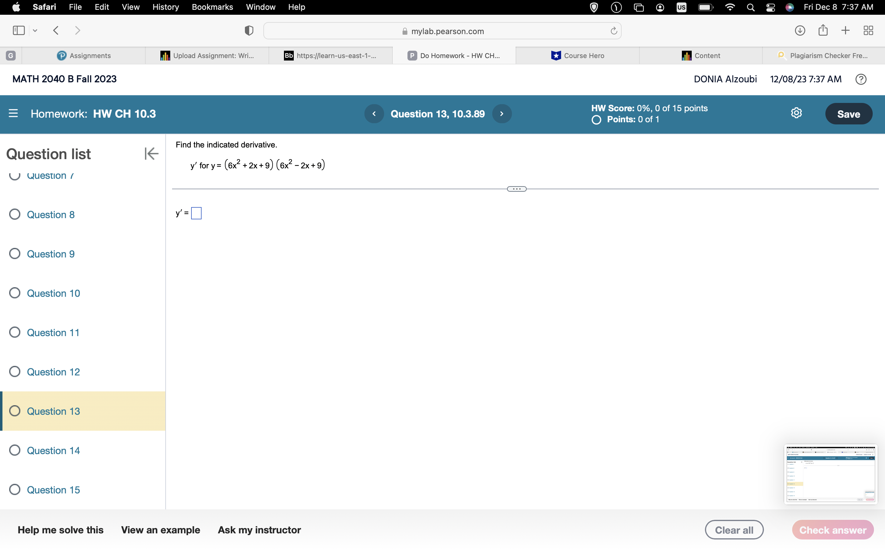Select the Question 8 radio circle
The width and height of the screenshot is (885, 553).
15,214
